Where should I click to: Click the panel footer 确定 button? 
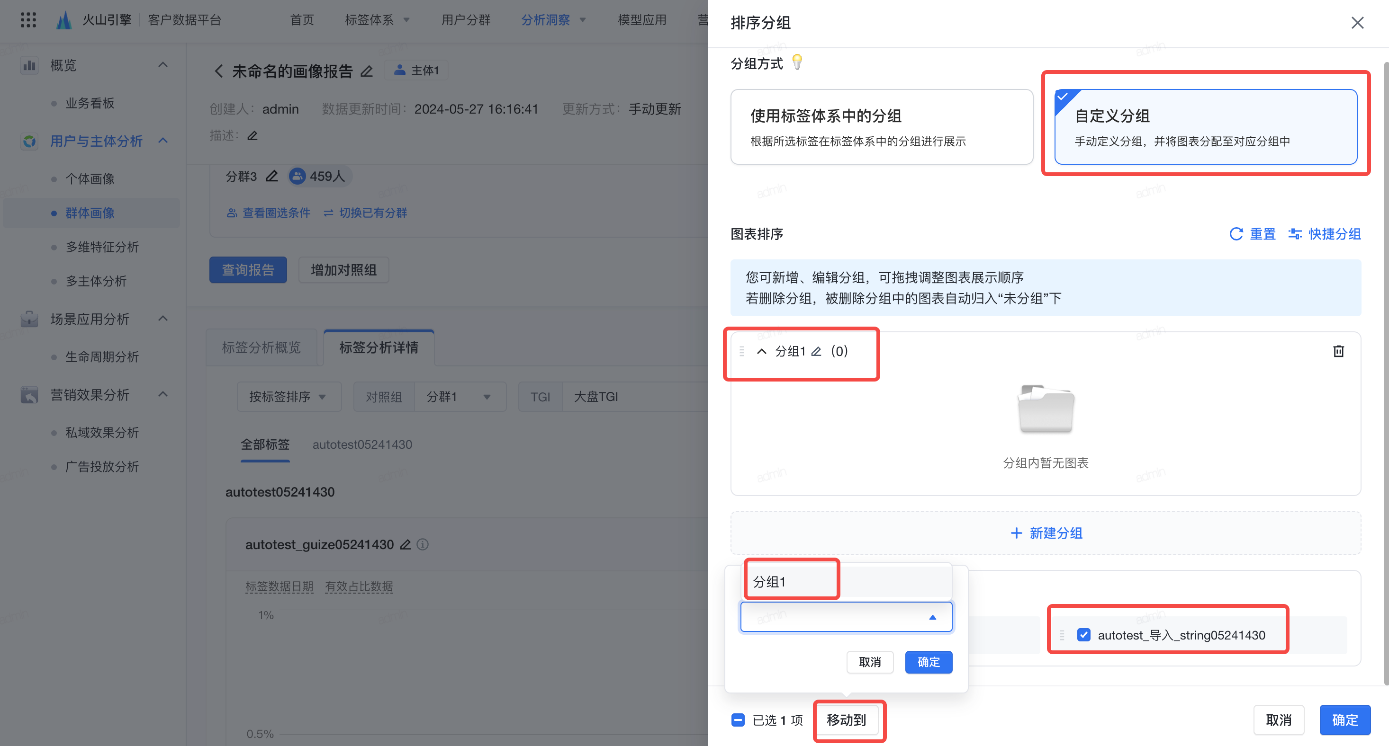pos(1345,720)
